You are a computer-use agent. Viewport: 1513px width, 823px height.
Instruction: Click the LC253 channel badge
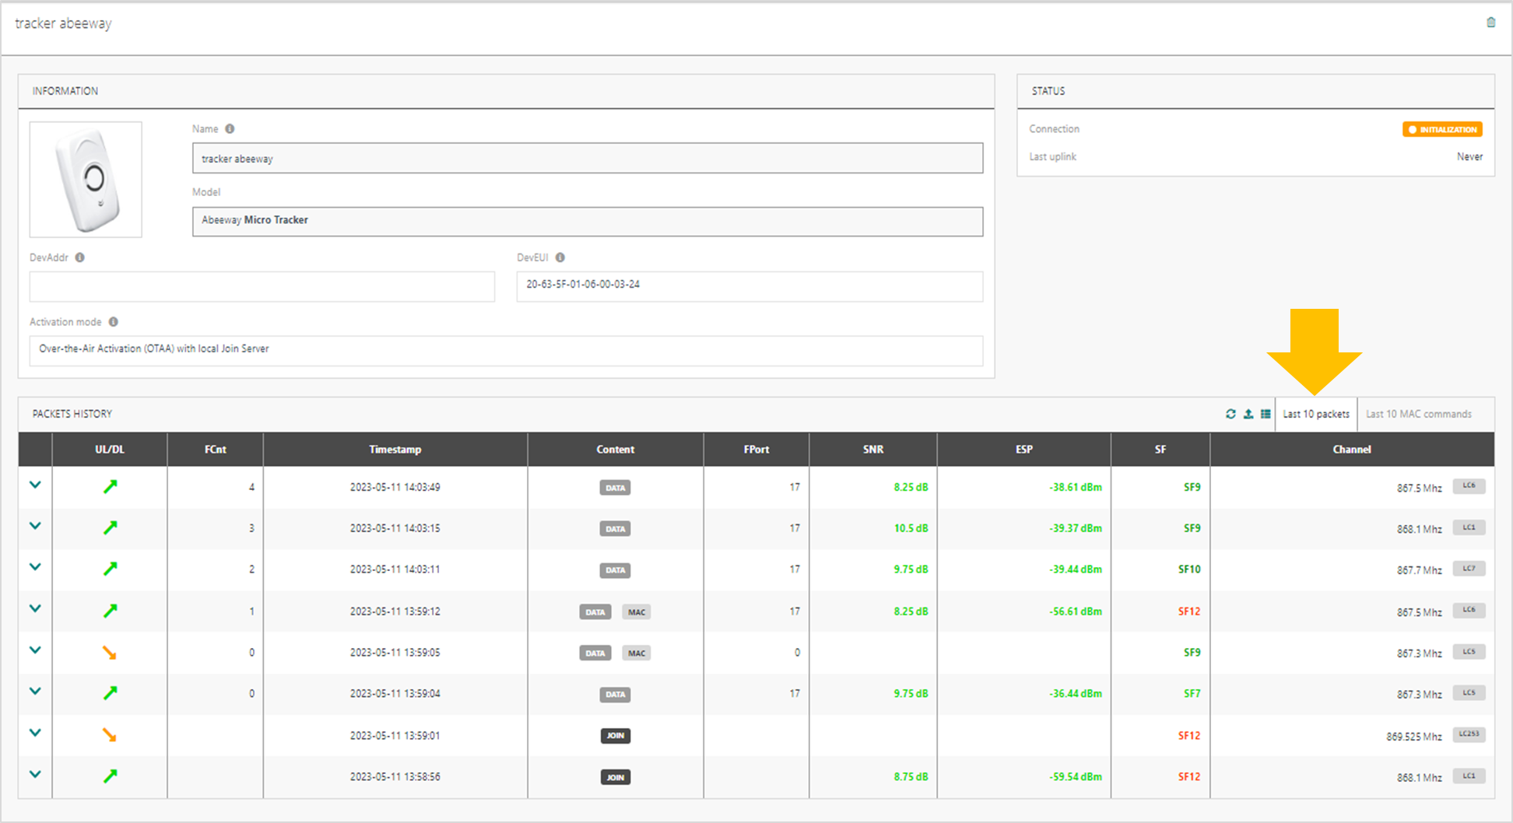click(1469, 734)
